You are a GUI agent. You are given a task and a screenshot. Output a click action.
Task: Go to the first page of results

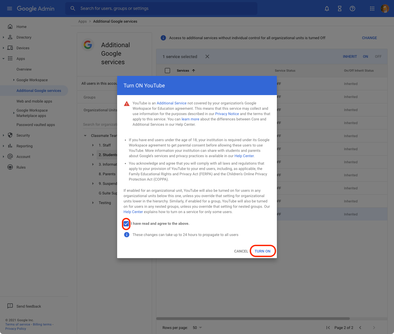pos(328,328)
